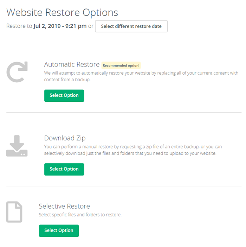Click the Download Zip heading
The image size is (246, 247).
[65, 138]
